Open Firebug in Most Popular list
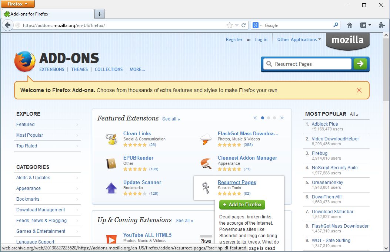 [319, 153]
